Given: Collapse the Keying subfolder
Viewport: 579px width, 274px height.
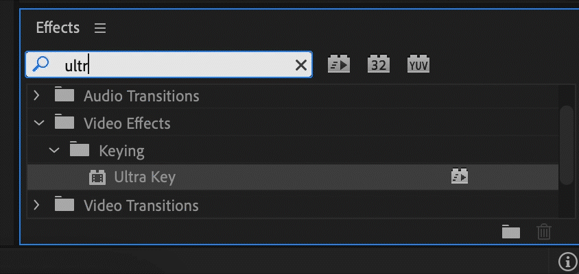Looking at the screenshot, I should [54, 150].
